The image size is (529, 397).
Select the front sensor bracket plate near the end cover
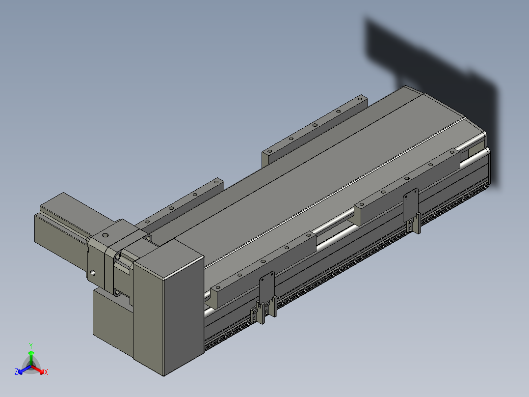tap(266, 288)
